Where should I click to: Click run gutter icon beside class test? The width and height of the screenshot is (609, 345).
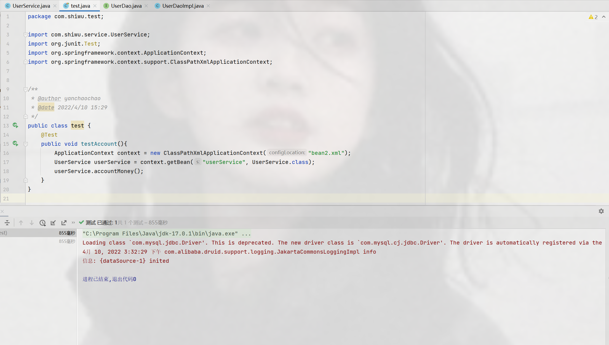point(15,126)
